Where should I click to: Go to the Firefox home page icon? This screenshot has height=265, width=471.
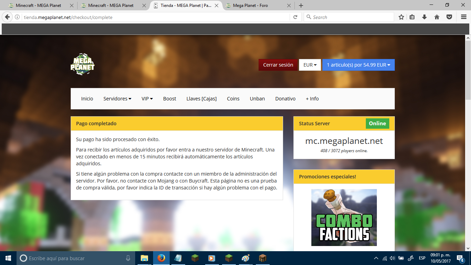pyautogui.click(x=437, y=17)
